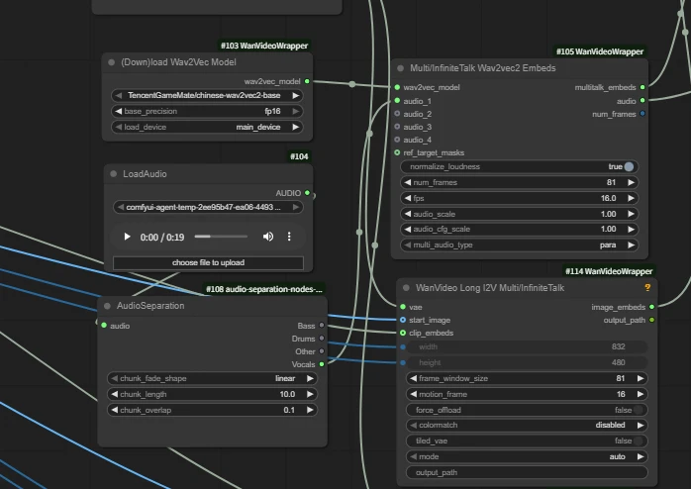Open the colormatch dropdown
Viewport: 691px width, 489px height.
coord(525,425)
